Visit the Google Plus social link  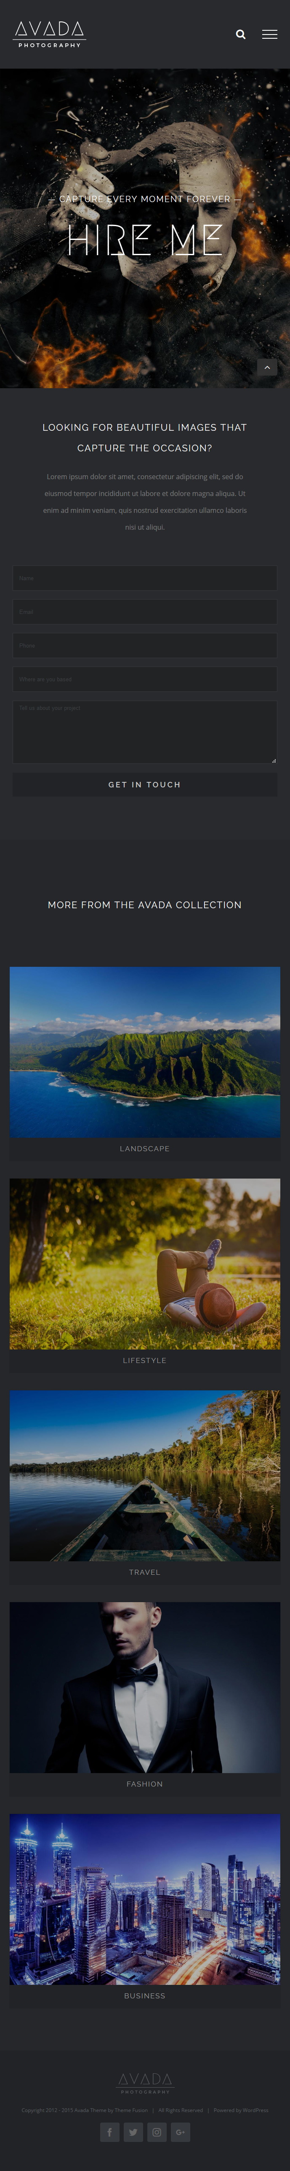181,2132
